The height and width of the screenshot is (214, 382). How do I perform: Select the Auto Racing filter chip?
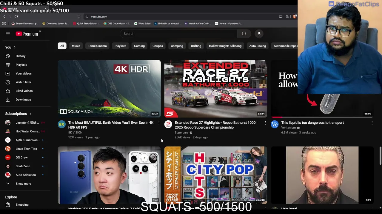(x=258, y=46)
